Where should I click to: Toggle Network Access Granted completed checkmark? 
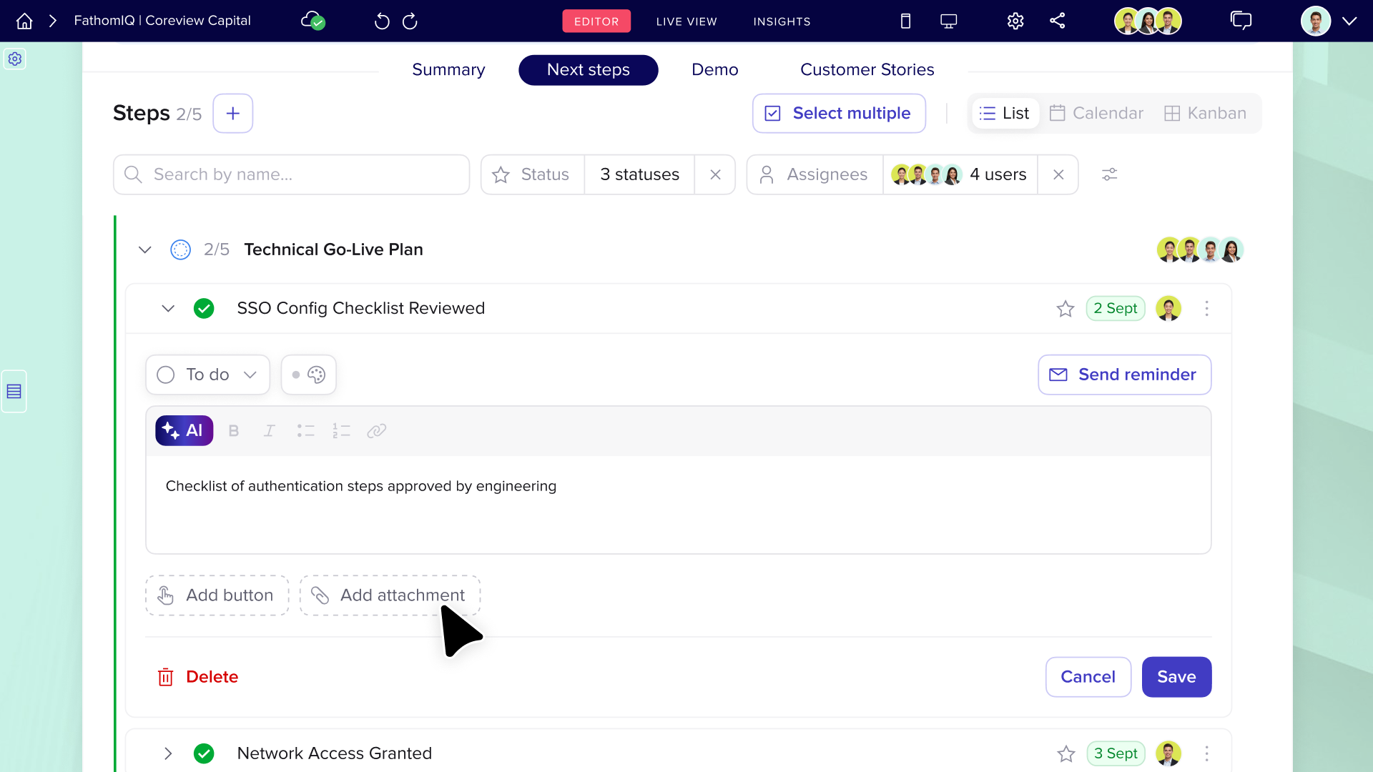pyautogui.click(x=204, y=753)
